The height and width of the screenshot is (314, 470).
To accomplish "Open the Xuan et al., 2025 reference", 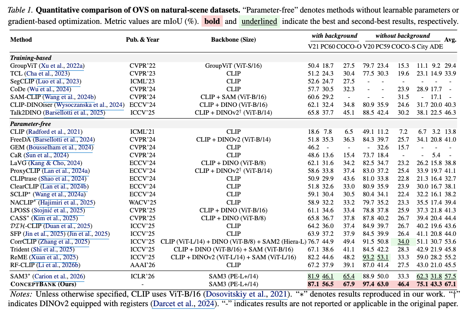I will pyautogui.click(x=54, y=257).
